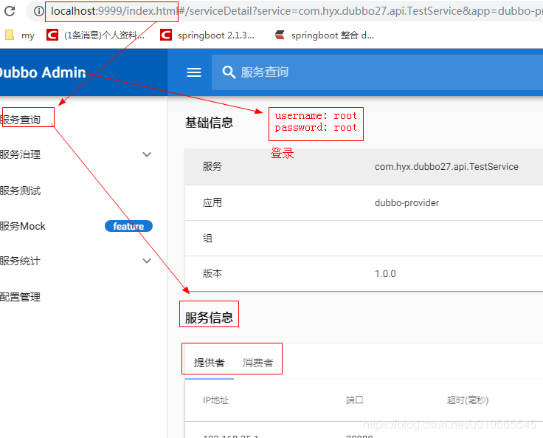Open 服务测试 in the sidebar
Screen dimensions: 543x438
(21, 191)
